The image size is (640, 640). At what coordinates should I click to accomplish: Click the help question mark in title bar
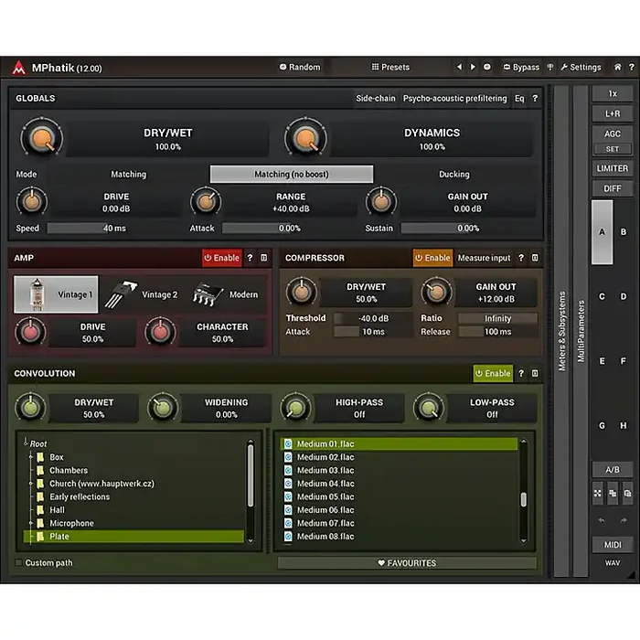tap(631, 67)
